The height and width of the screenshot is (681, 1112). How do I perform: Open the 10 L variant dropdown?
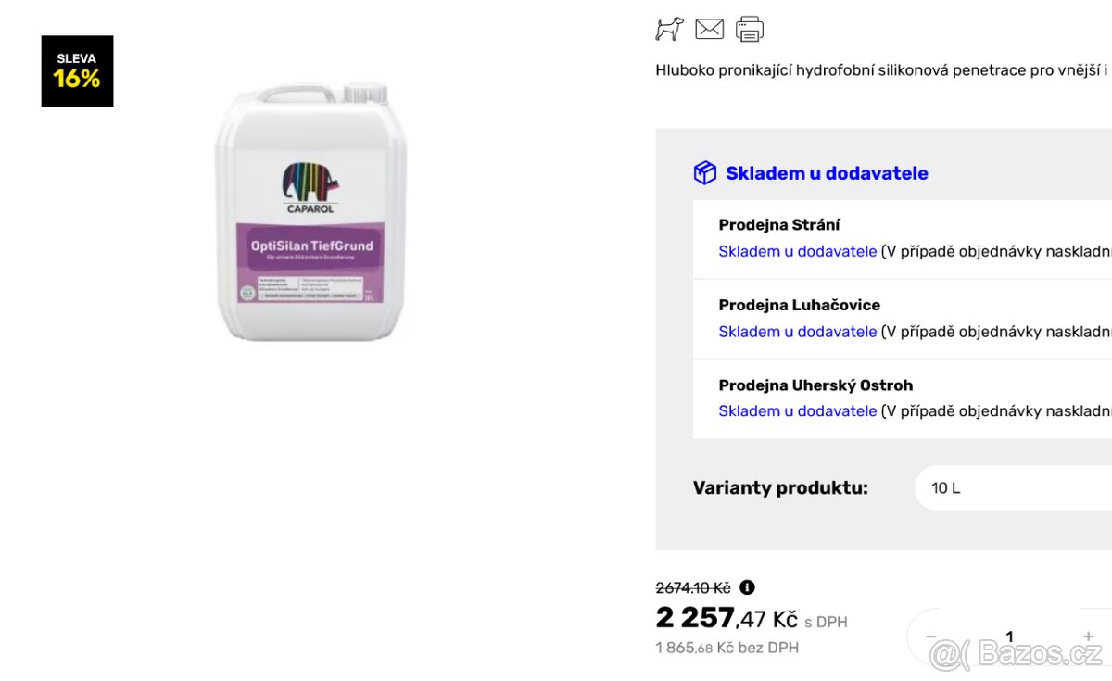(1010, 488)
